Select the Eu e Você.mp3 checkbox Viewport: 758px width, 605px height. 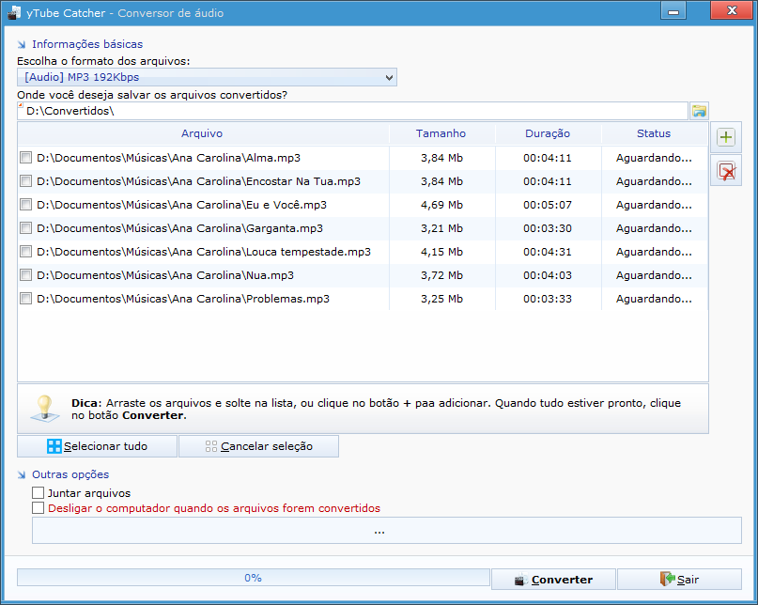pos(25,205)
